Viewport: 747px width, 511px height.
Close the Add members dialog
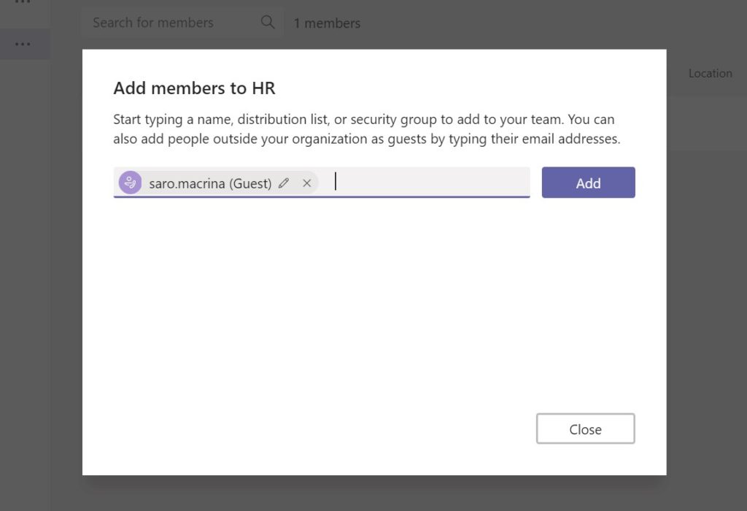[586, 429]
